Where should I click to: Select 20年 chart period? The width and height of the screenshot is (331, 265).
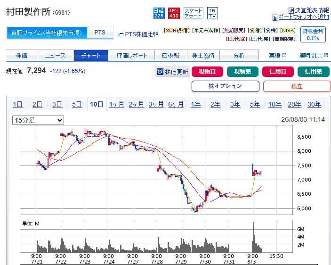click(295, 104)
